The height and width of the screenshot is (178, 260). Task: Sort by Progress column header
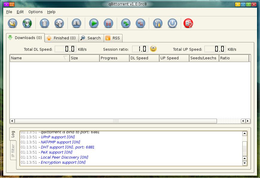tap(114, 58)
